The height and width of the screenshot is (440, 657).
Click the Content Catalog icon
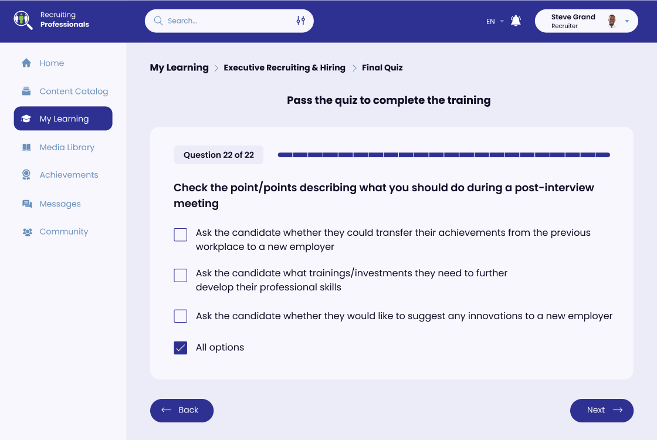point(26,92)
